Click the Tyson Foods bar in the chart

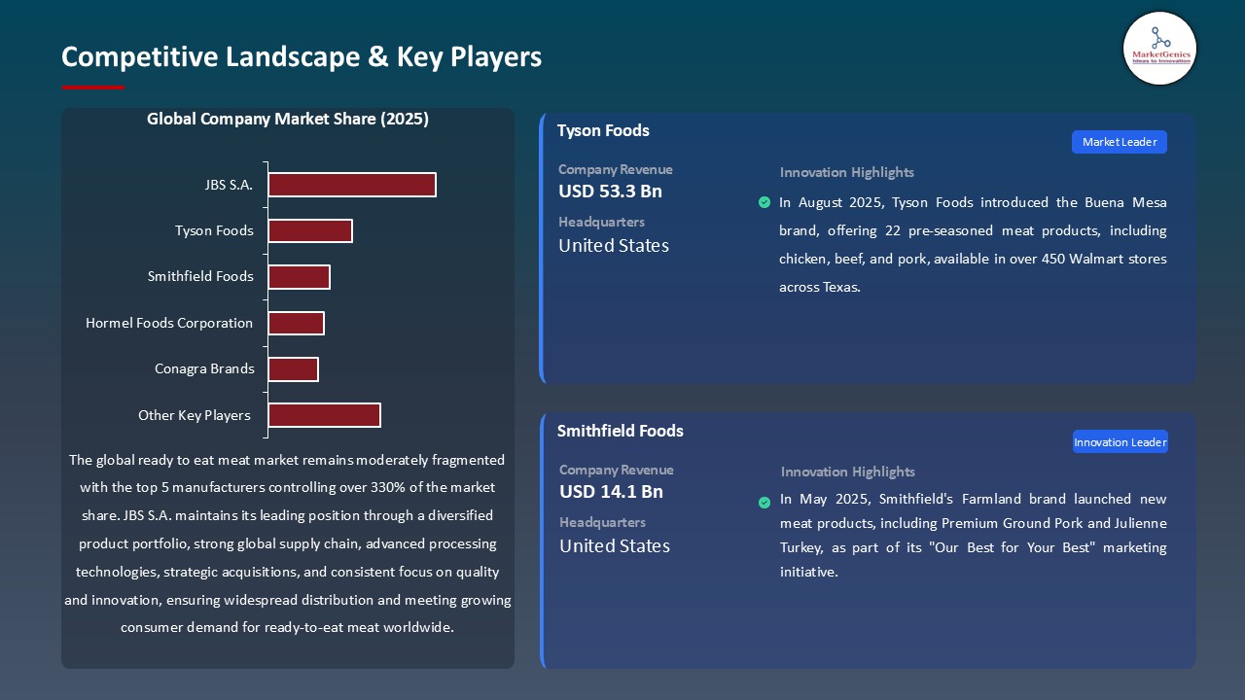[310, 230]
